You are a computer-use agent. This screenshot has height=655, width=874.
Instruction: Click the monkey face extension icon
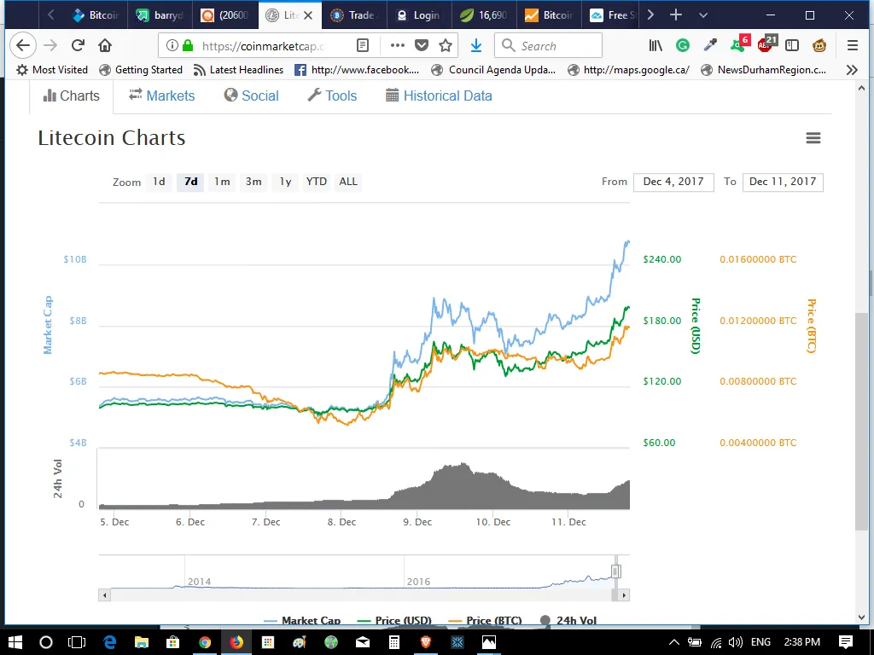coord(819,46)
